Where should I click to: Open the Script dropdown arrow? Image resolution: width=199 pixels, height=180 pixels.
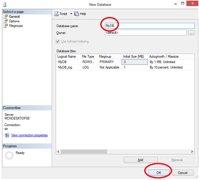[x=71, y=14]
